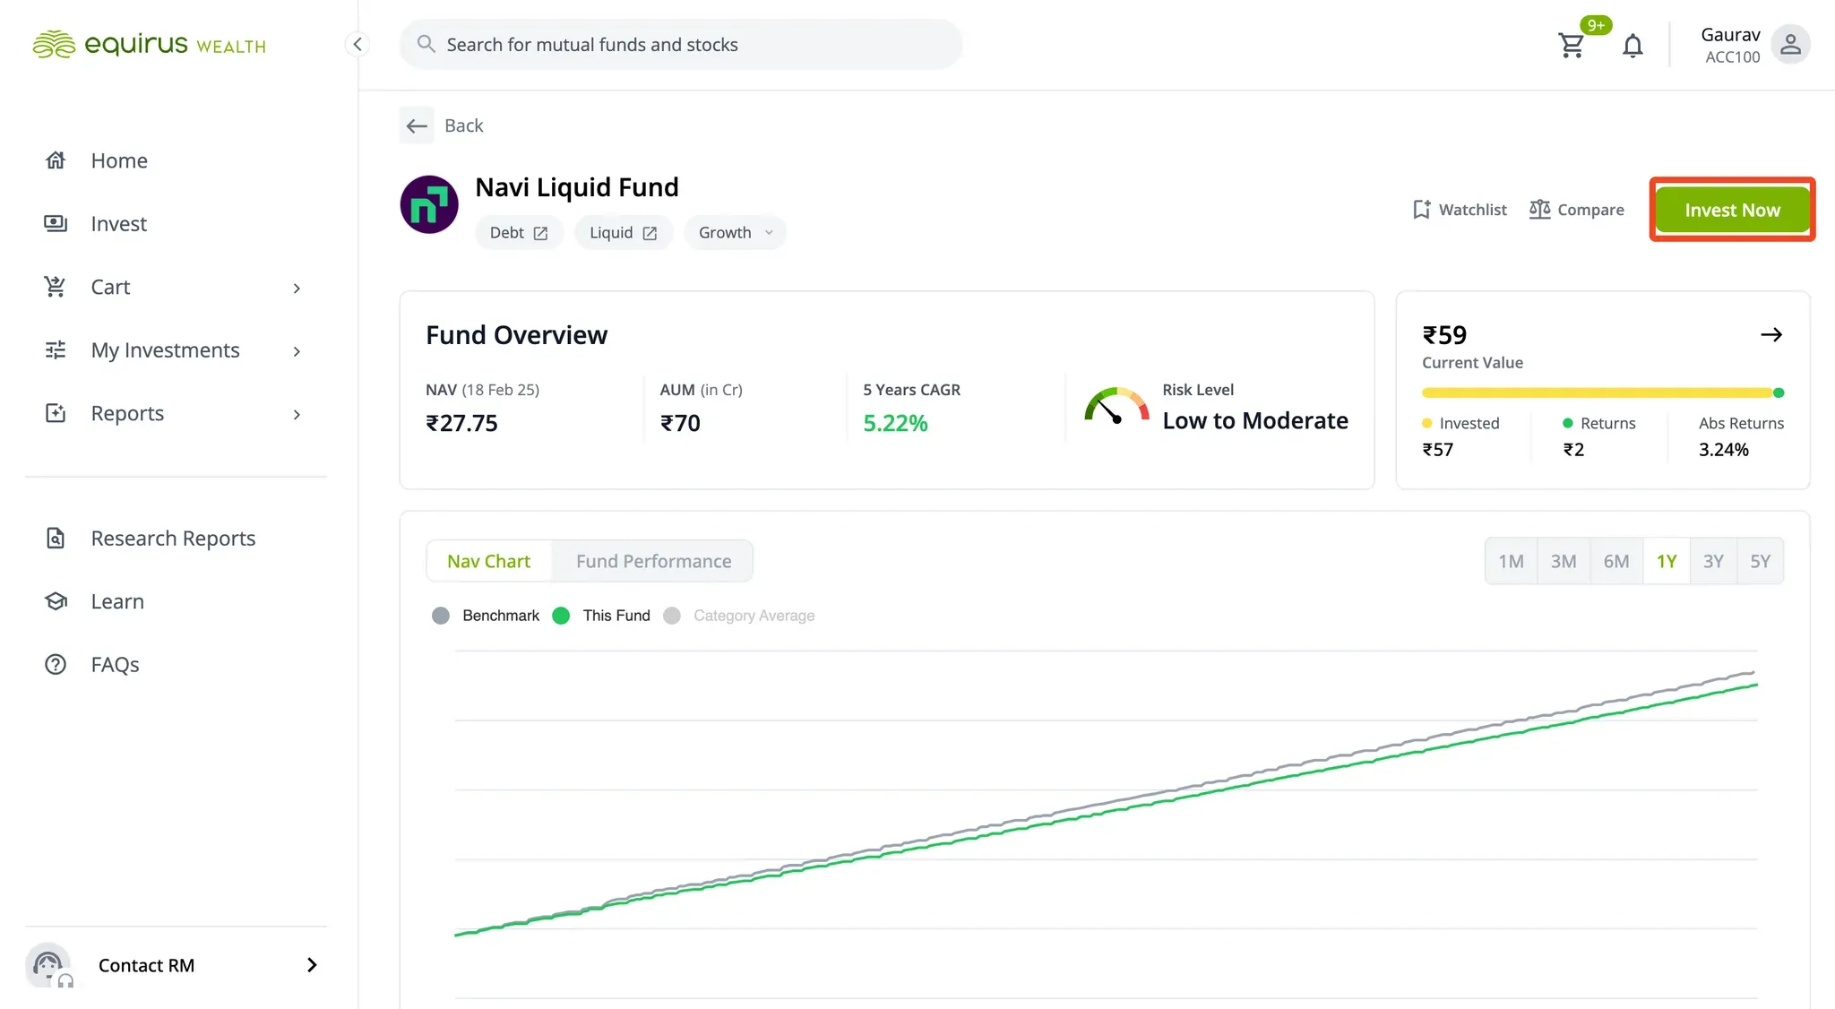The height and width of the screenshot is (1009, 1835).
Task: Switch to the Fund Performance tab
Action: 653,561
